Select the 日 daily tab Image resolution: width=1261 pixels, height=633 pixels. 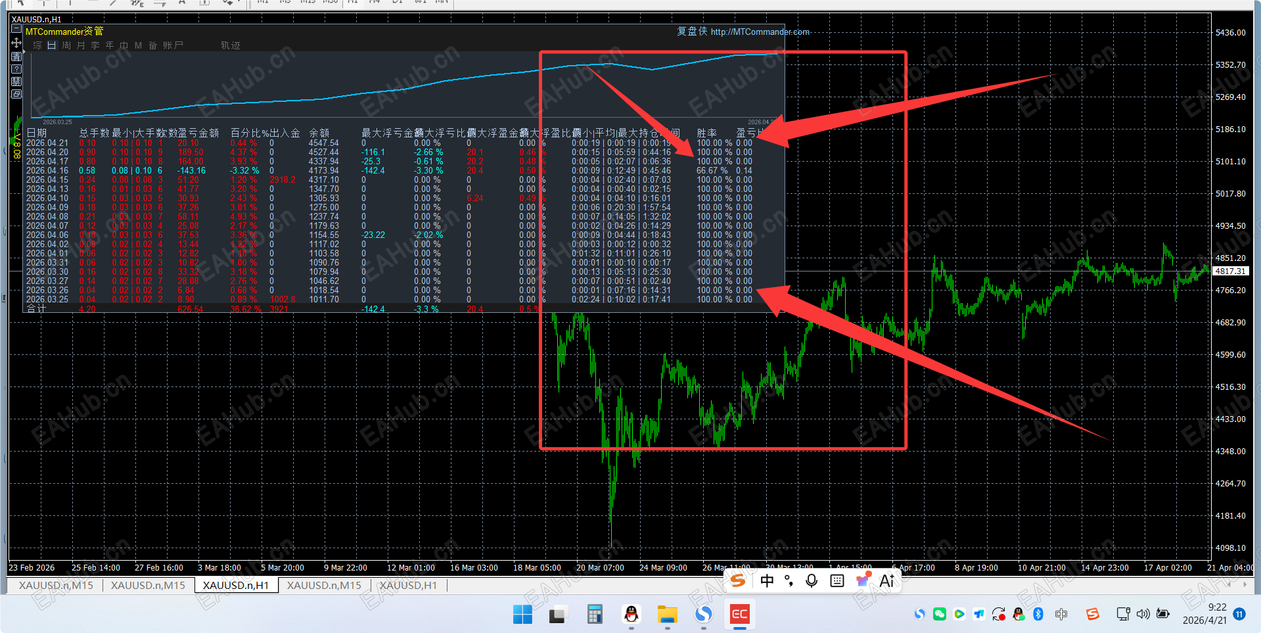point(52,45)
